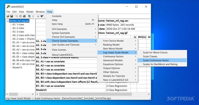Screen dimensions: 199x105
Task: Select tree item B4. B3 + class-indep
Action: coord(23,53)
